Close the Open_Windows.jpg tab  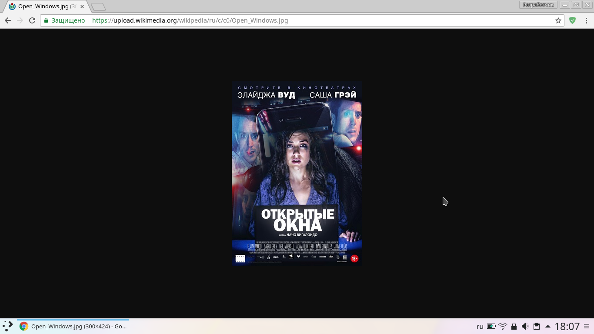coord(82,7)
